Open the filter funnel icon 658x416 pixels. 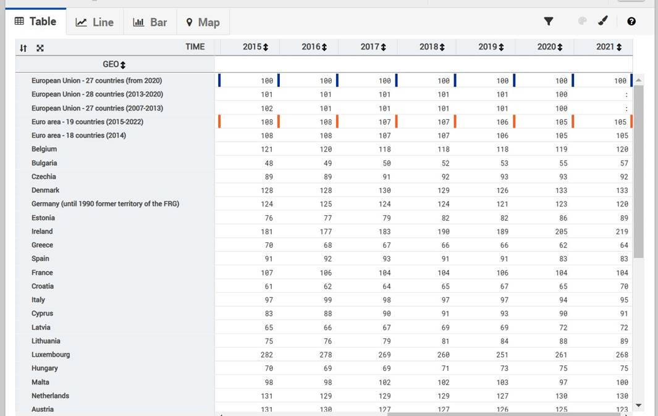[x=548, y=21]
